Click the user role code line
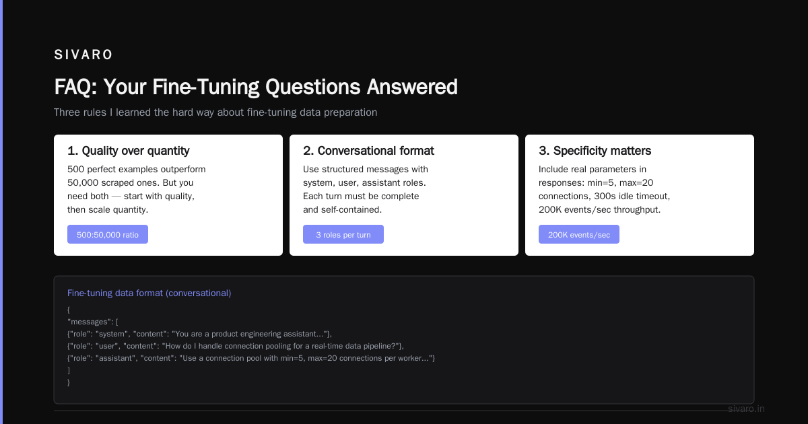 click(235, 346)
